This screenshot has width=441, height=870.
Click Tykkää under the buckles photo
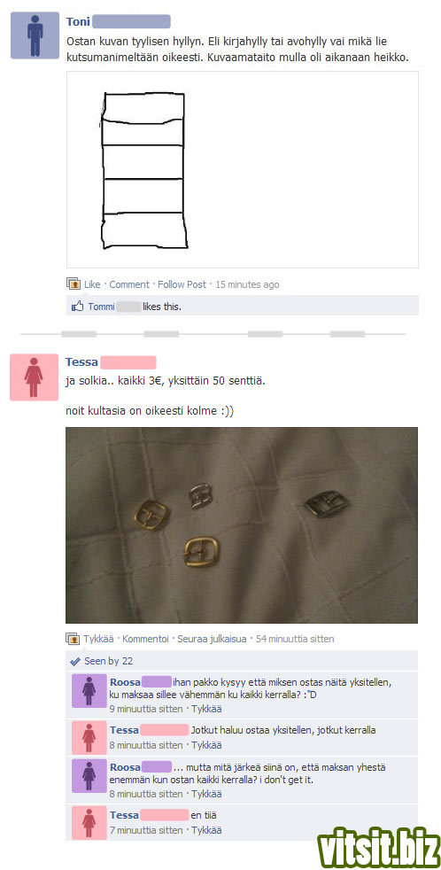point(98,639)
